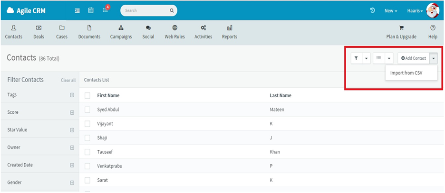Open the Cases section
This screenshot has height=193, width=445.
click(x=62, y=32)
